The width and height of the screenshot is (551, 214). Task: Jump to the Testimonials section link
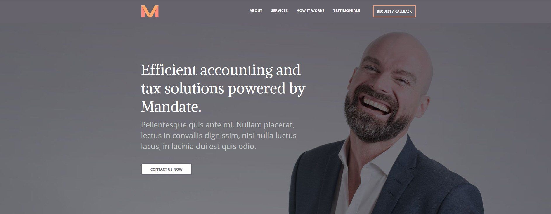coord(346,11)
